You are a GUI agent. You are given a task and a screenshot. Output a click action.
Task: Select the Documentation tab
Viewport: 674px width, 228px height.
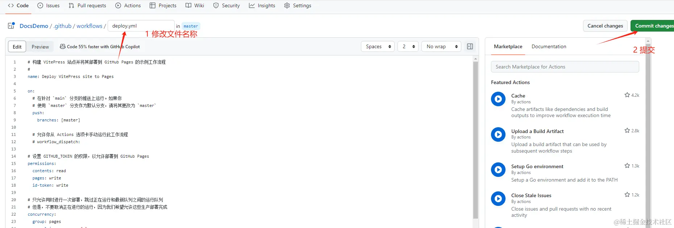coord(549,46)
